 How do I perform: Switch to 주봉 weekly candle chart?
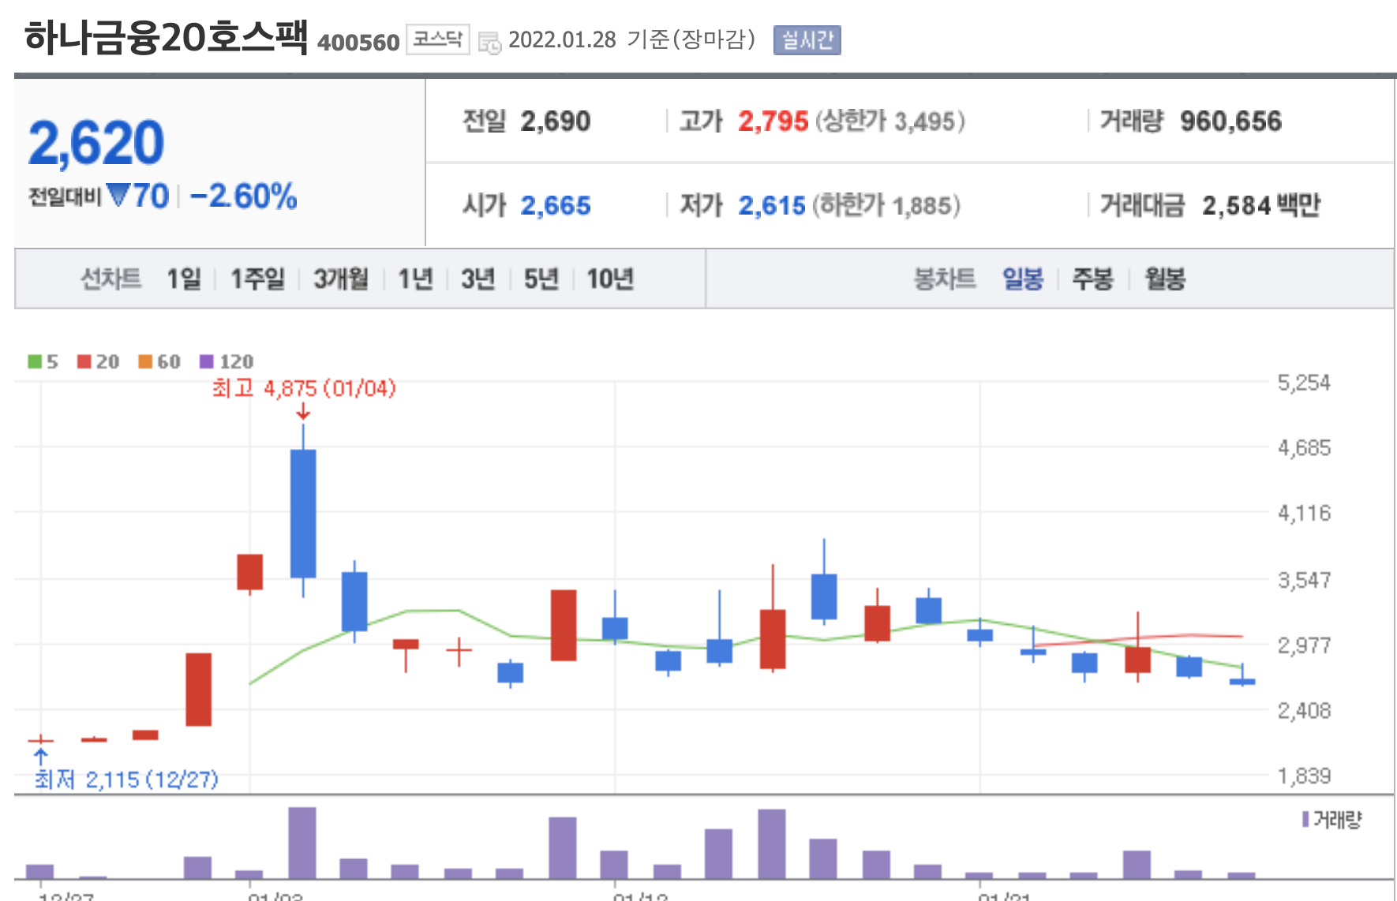1093,279
